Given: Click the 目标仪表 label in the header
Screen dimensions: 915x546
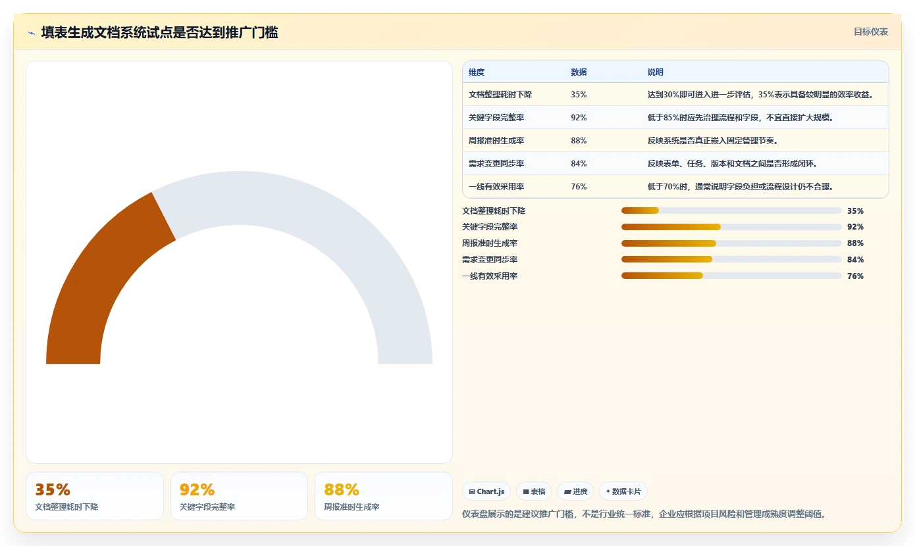Looking at the screenshot, I should [x=871, y=32].
